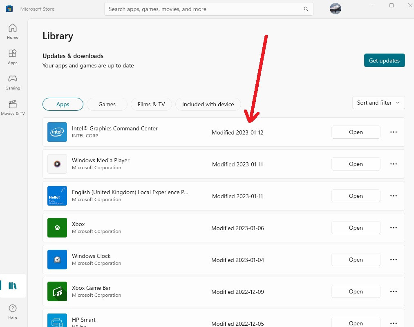Open the English Local Experience Pack
The image size is (414, 327).
356,196
